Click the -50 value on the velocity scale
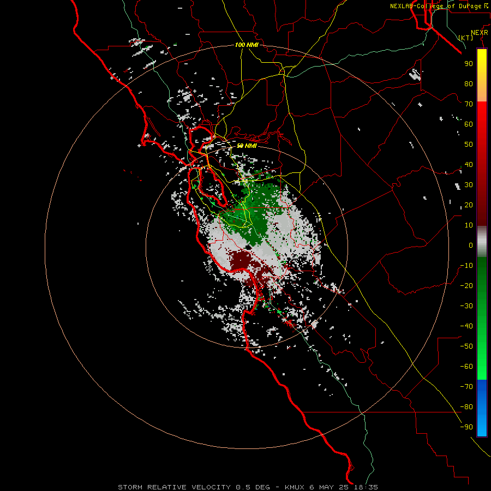 pos(466,346)
